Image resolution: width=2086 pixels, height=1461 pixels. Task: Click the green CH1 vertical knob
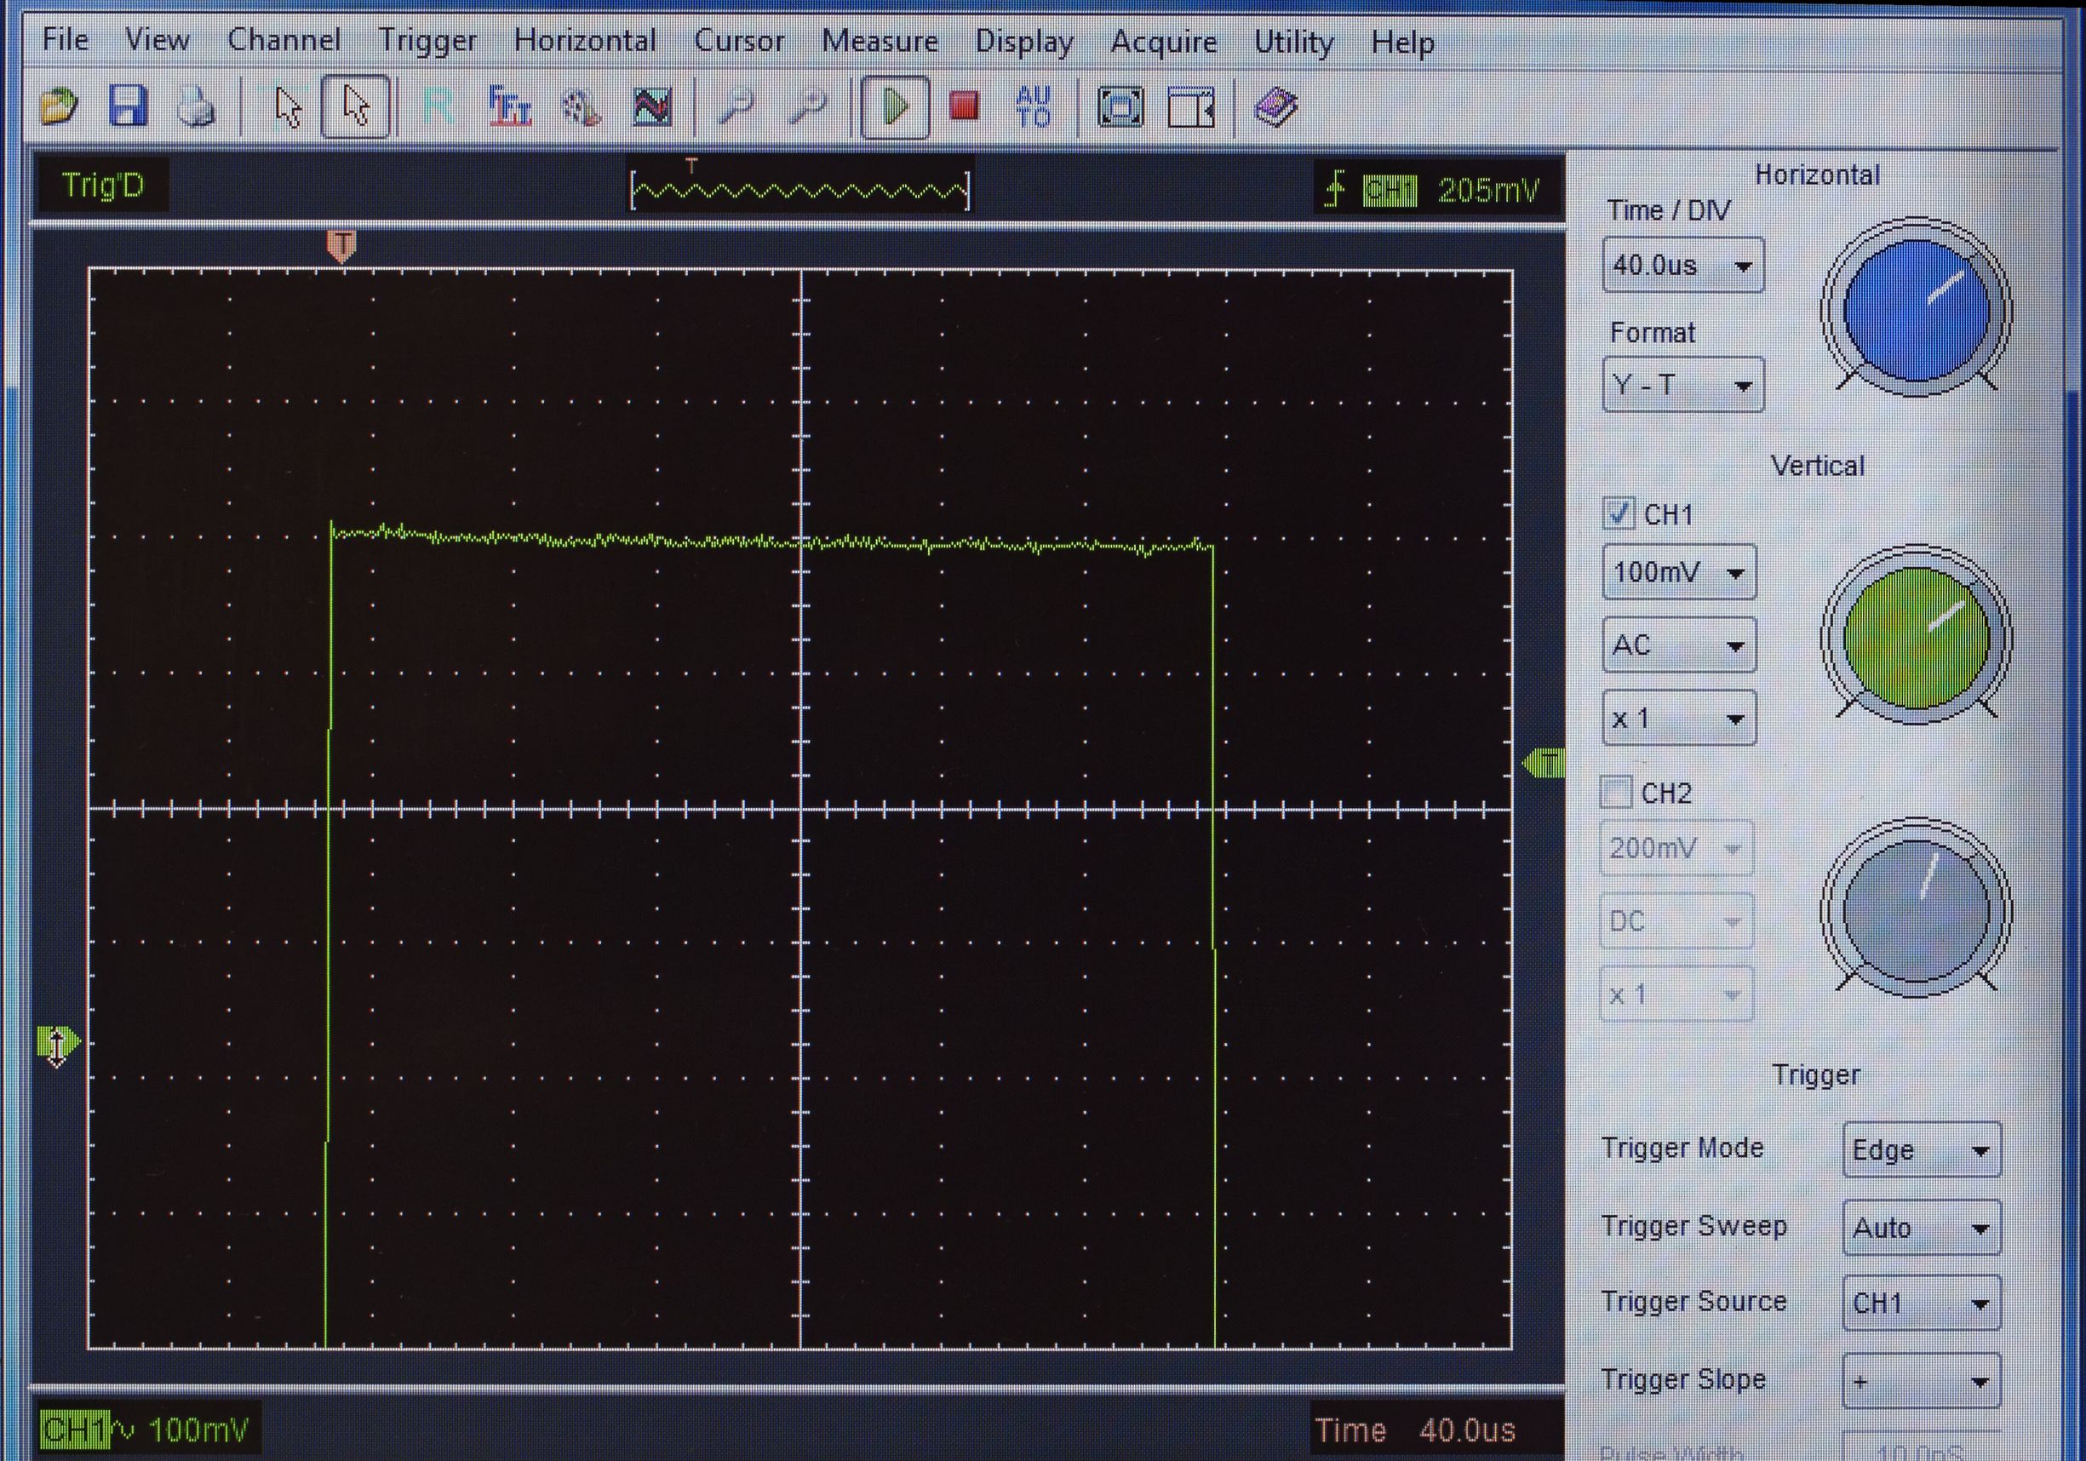[1916, 637]
